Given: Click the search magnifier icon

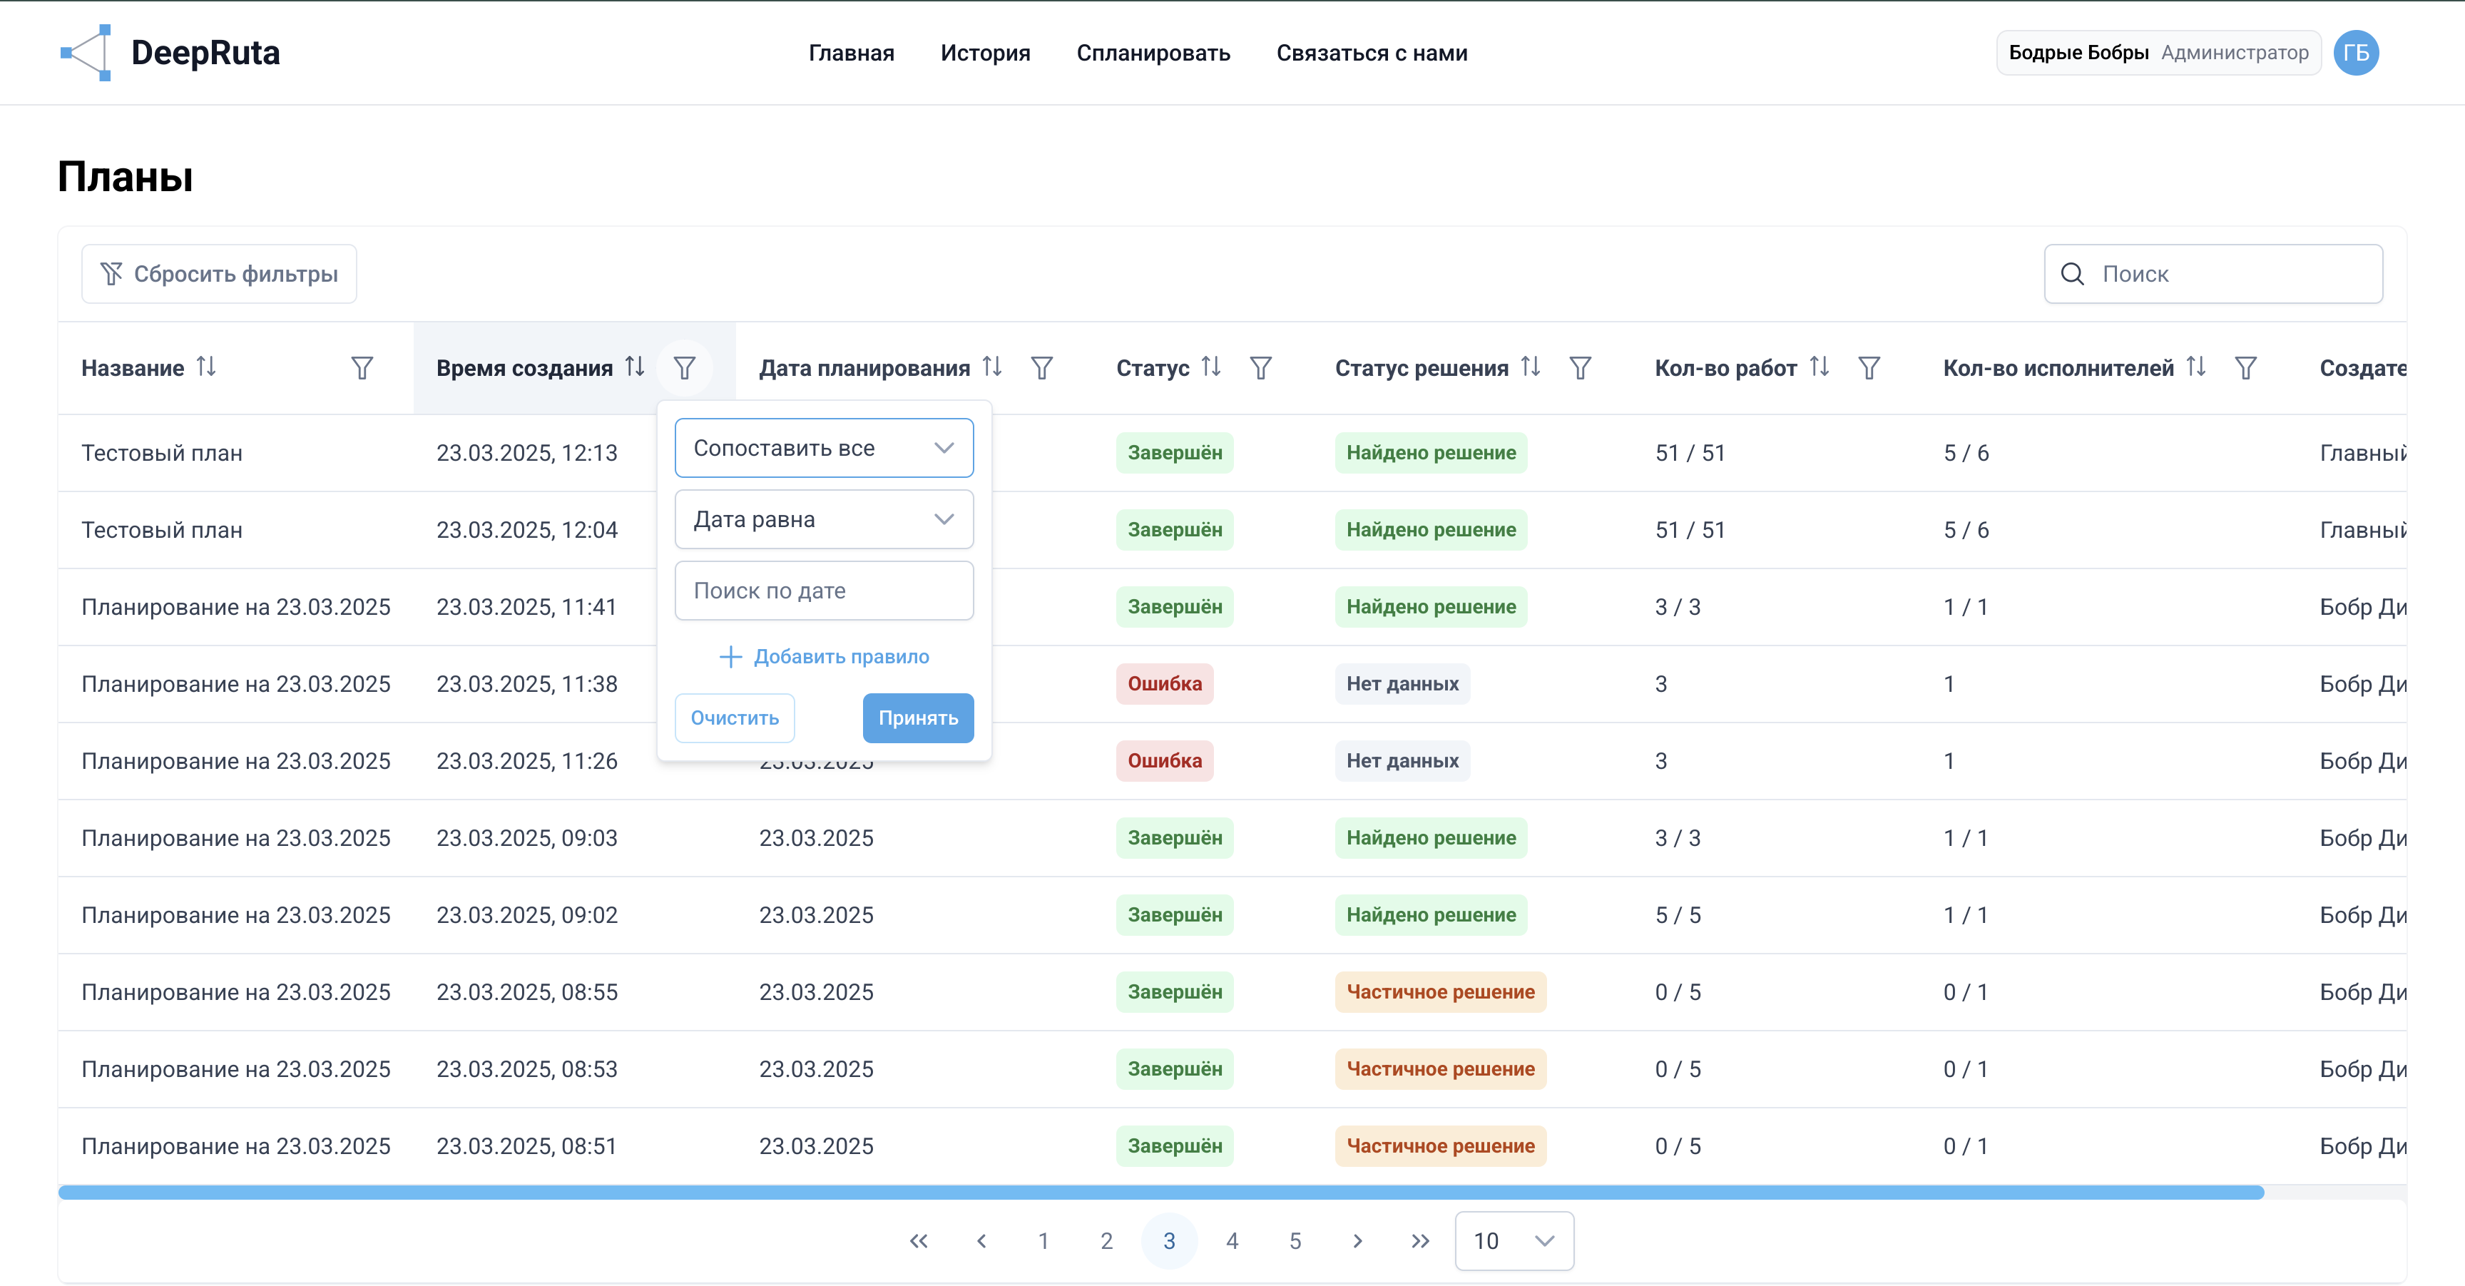Looking at the screenshot, I should [2073, 275].
